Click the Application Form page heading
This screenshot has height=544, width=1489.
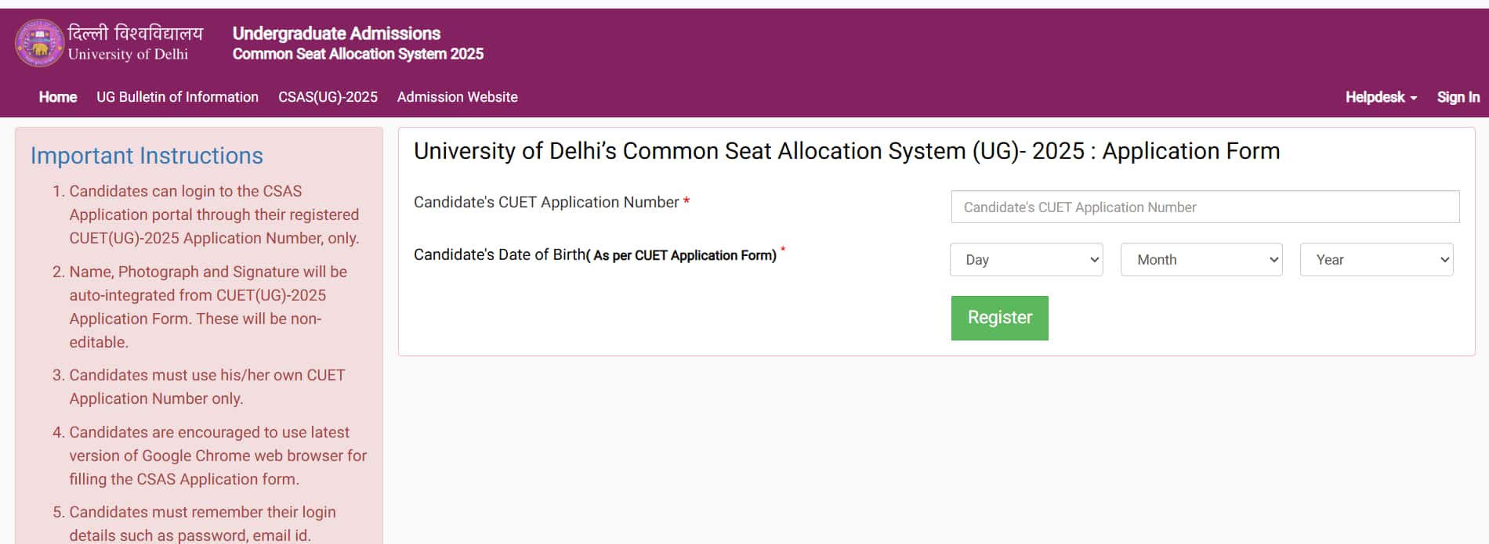click(x=846, y=151)
